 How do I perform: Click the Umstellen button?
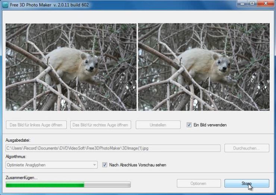(x=158, y=125)
